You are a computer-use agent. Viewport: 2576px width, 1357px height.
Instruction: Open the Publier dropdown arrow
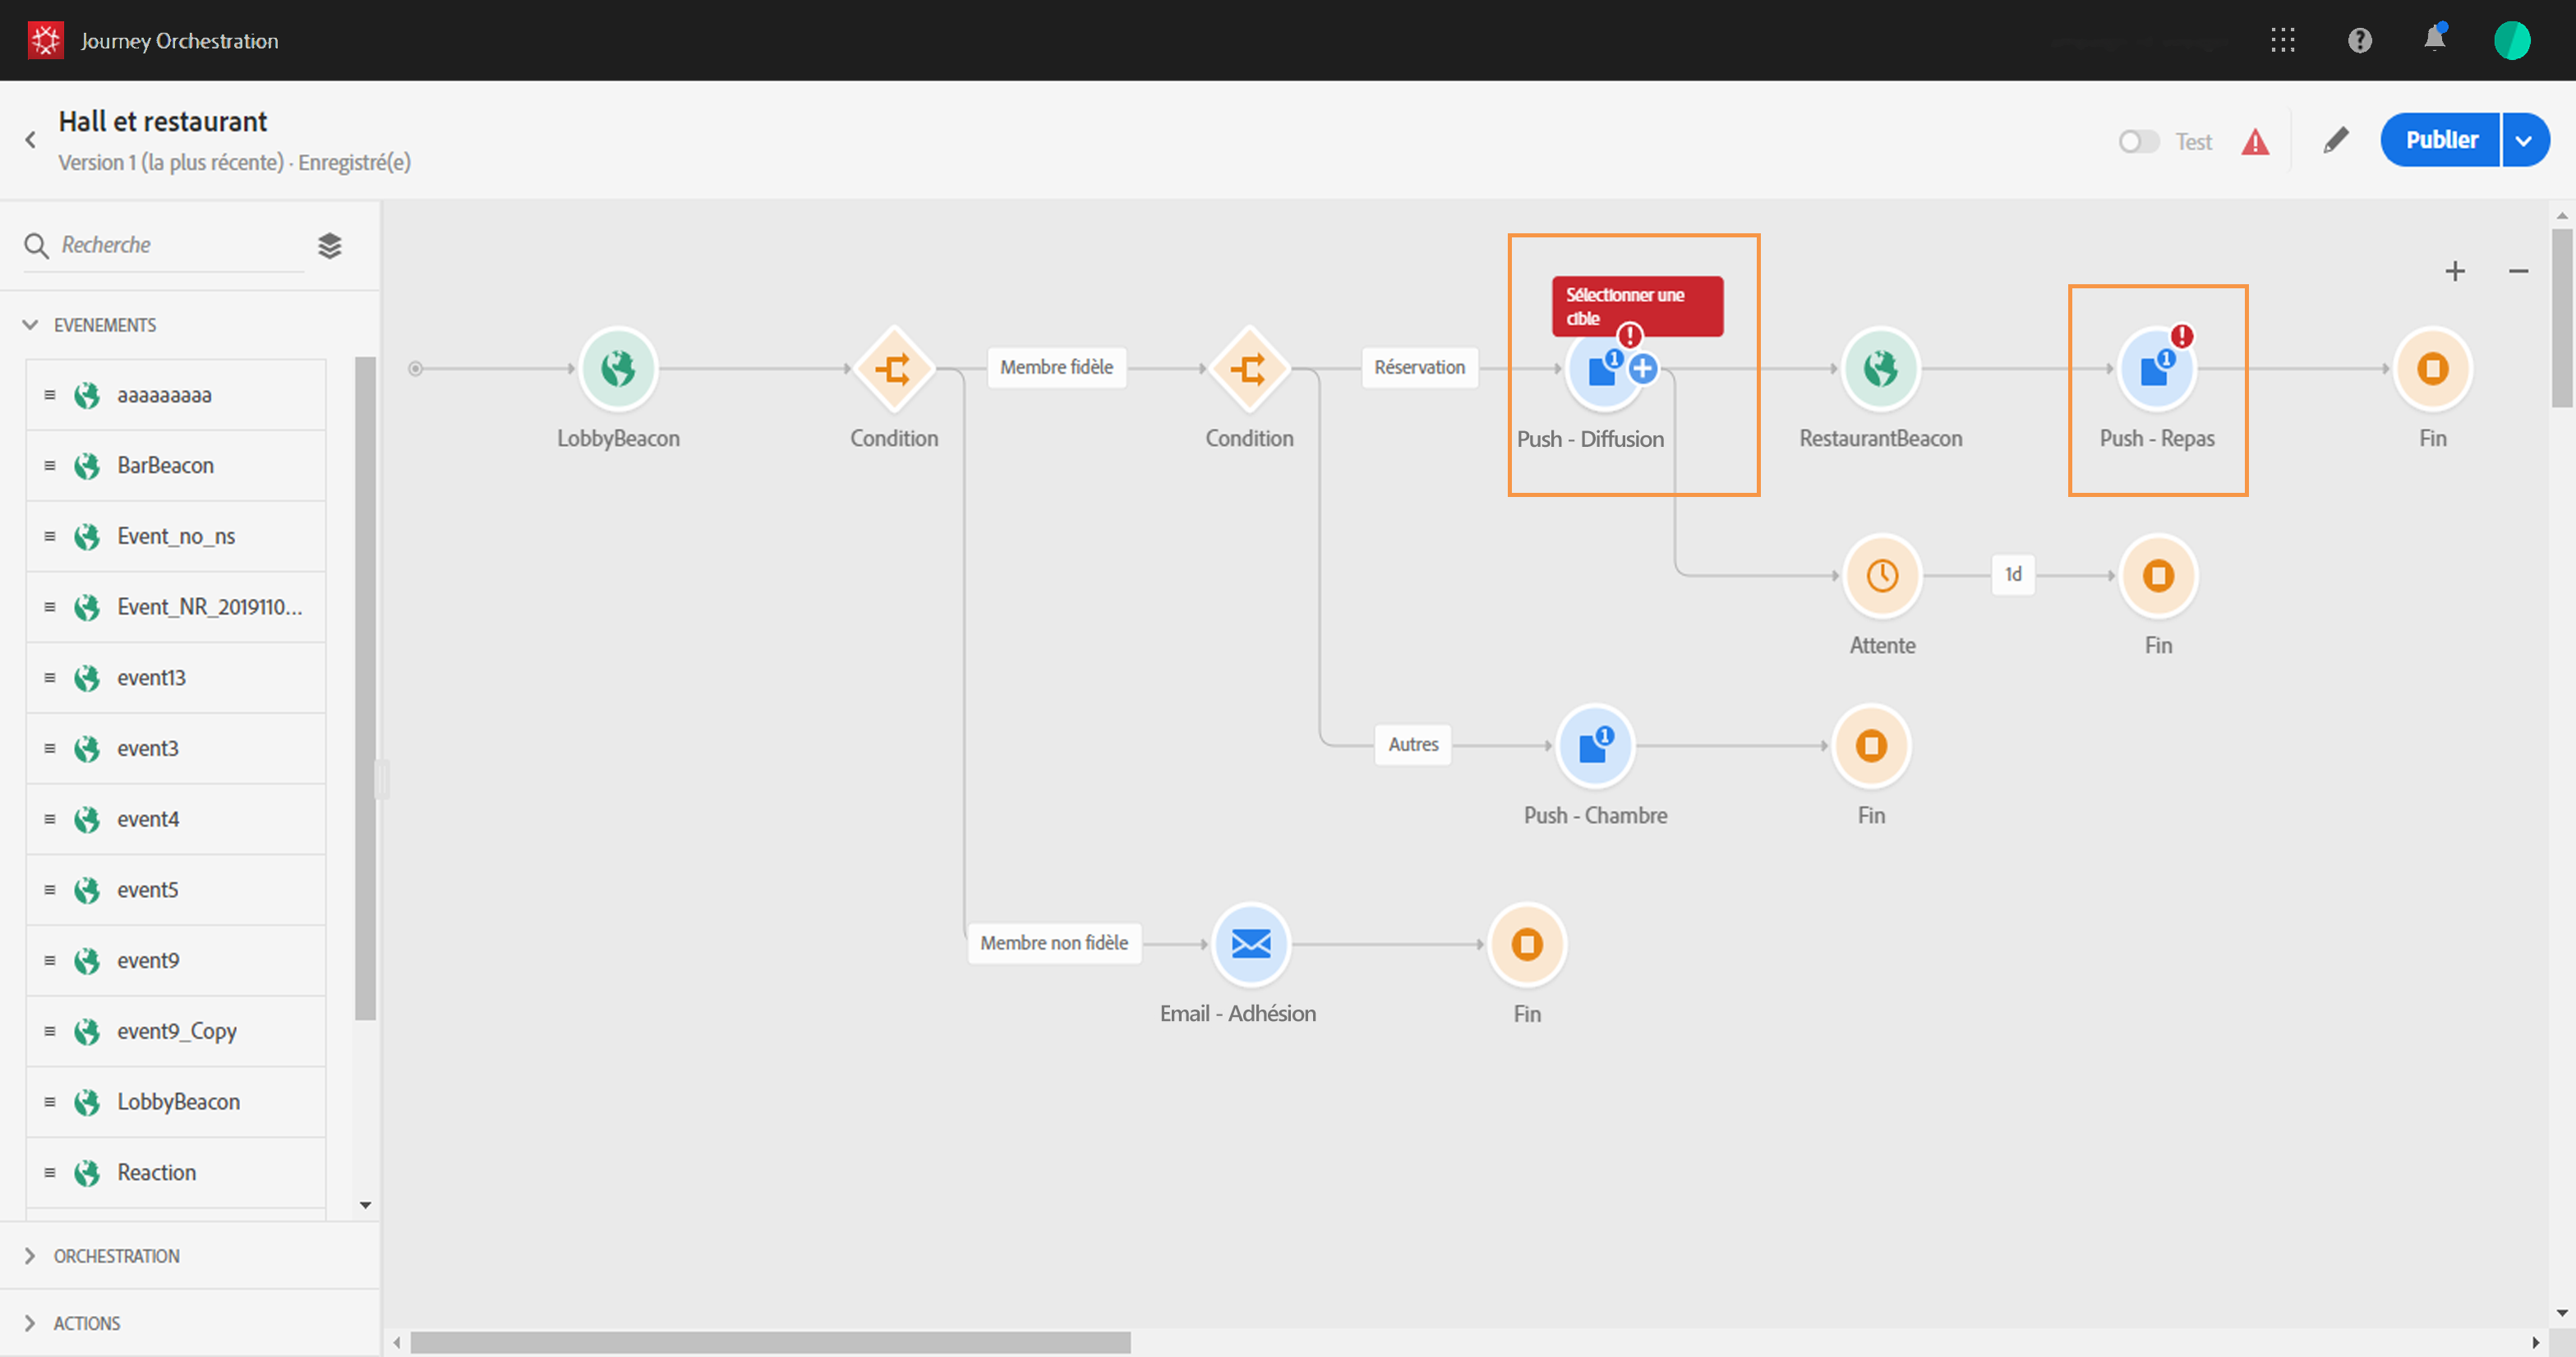(2524, 141)
